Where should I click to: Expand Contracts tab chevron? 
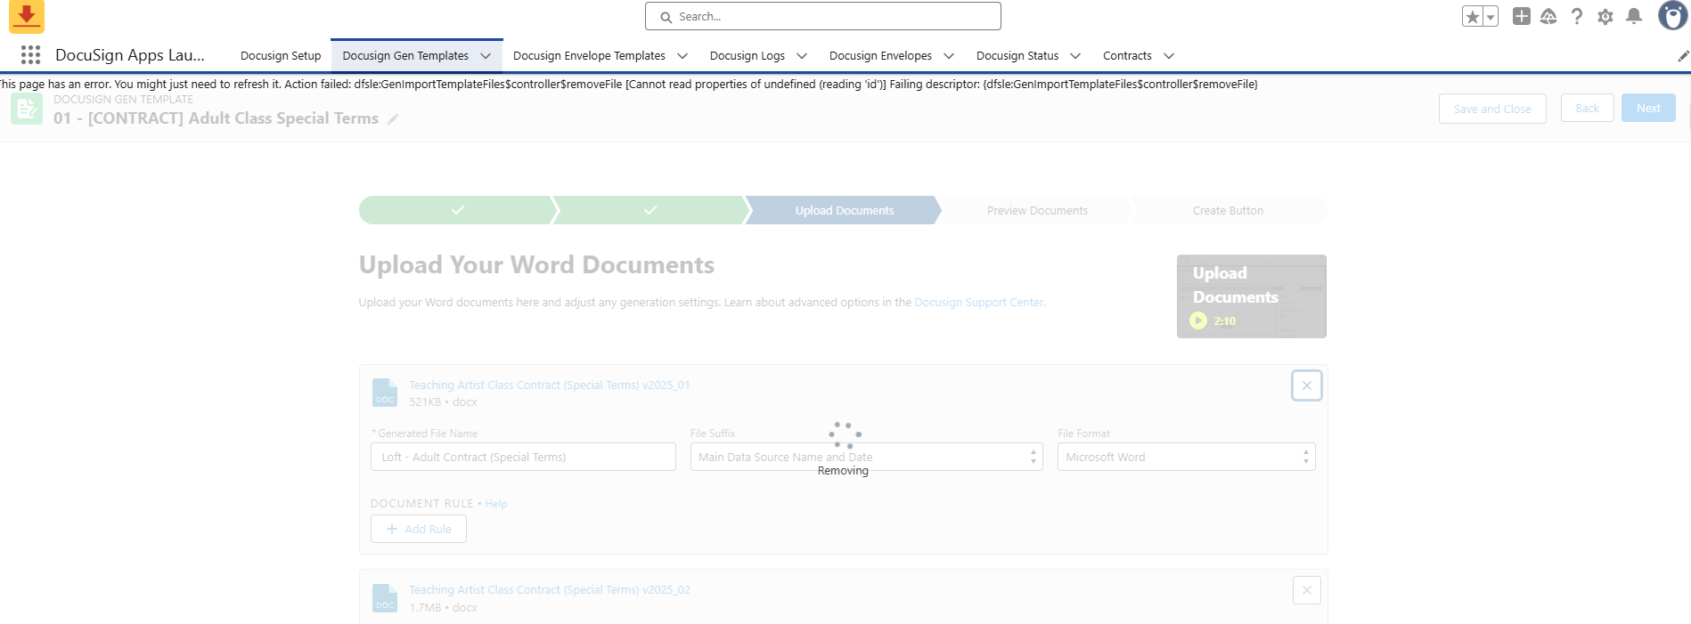[1169, 56]
